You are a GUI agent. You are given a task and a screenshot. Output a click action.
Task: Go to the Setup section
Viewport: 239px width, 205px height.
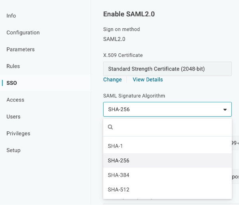14,150
